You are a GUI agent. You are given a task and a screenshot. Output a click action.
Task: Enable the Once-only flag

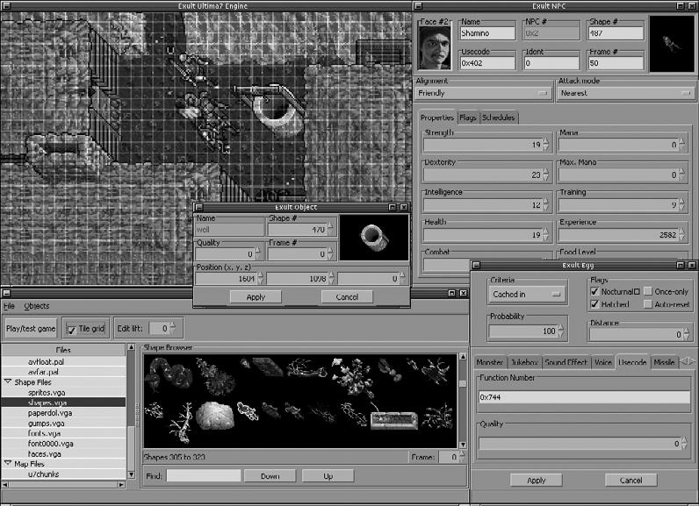648,291
